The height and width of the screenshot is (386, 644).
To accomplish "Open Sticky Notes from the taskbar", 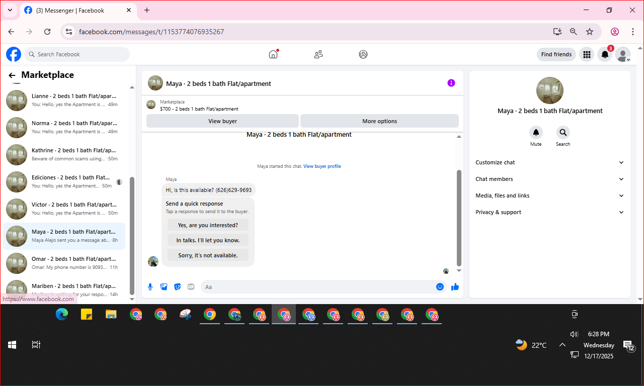I will [x=87, y=315].
